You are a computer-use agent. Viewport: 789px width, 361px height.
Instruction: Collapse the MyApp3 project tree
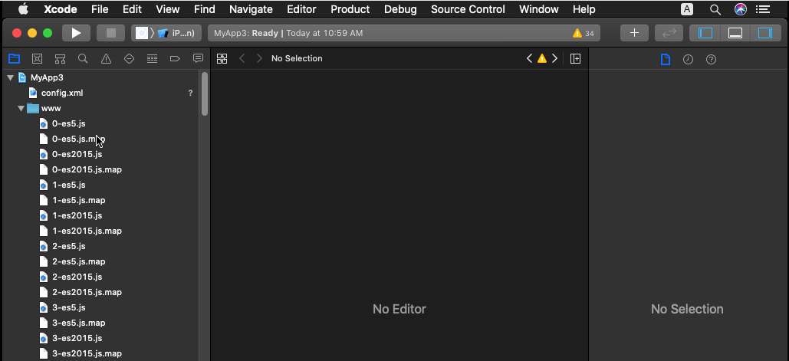[10, 78]
